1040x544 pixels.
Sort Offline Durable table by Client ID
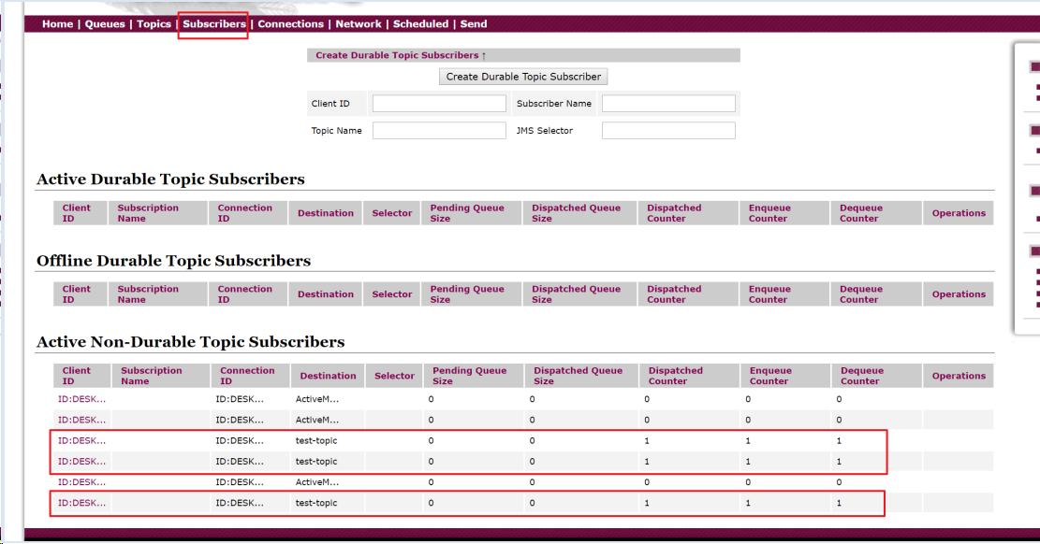(81, 294)
